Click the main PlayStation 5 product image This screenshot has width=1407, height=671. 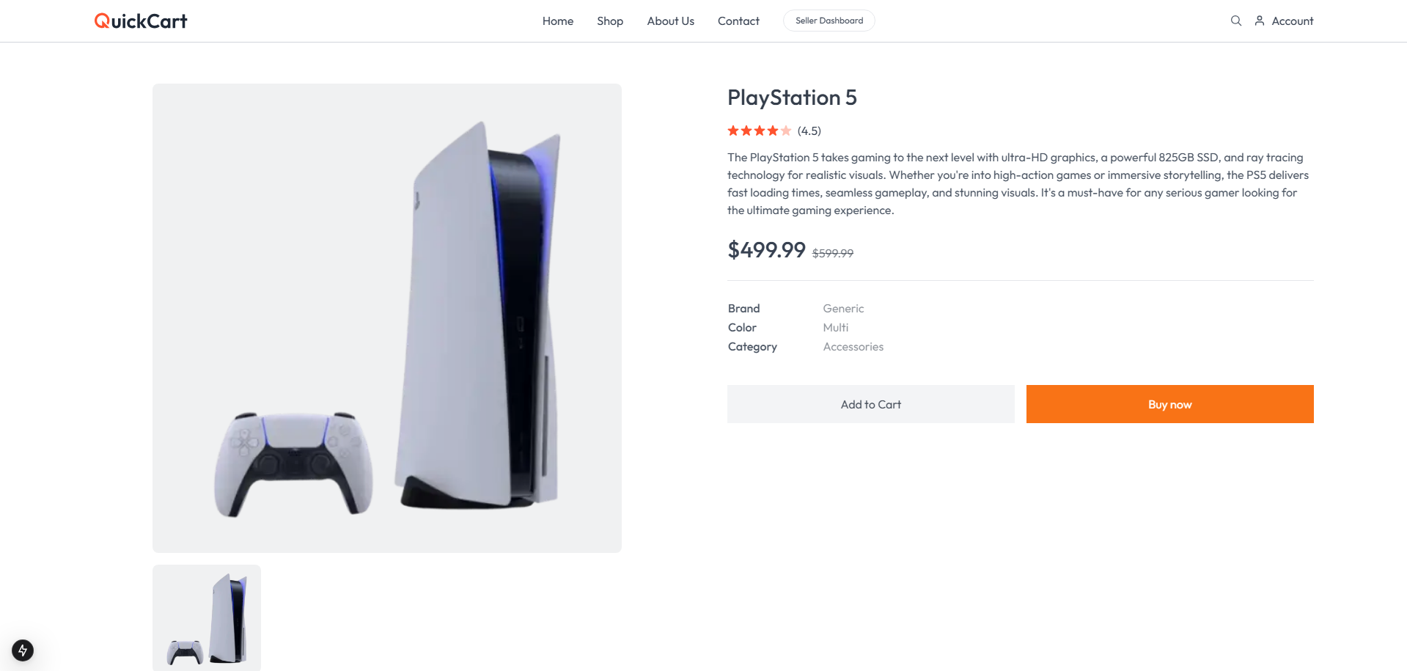click(x=387, y=318)
